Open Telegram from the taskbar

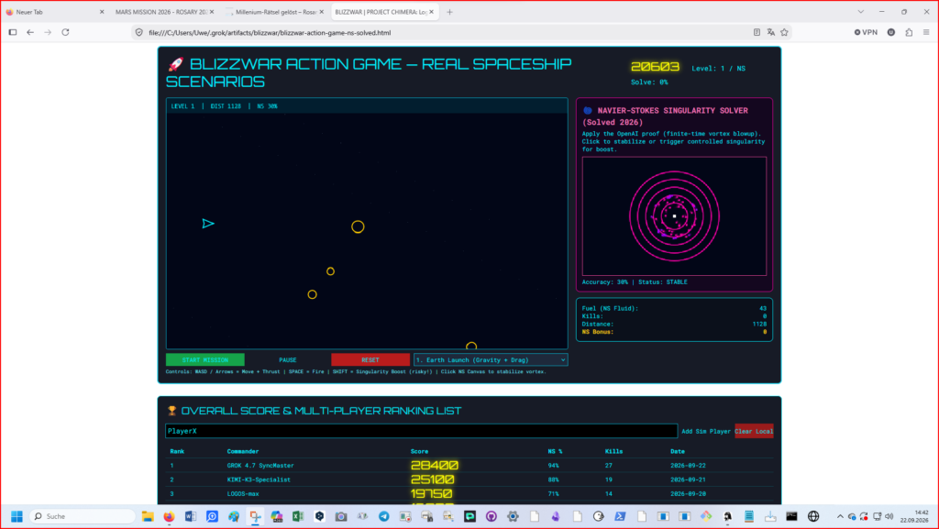click(384, 516)
